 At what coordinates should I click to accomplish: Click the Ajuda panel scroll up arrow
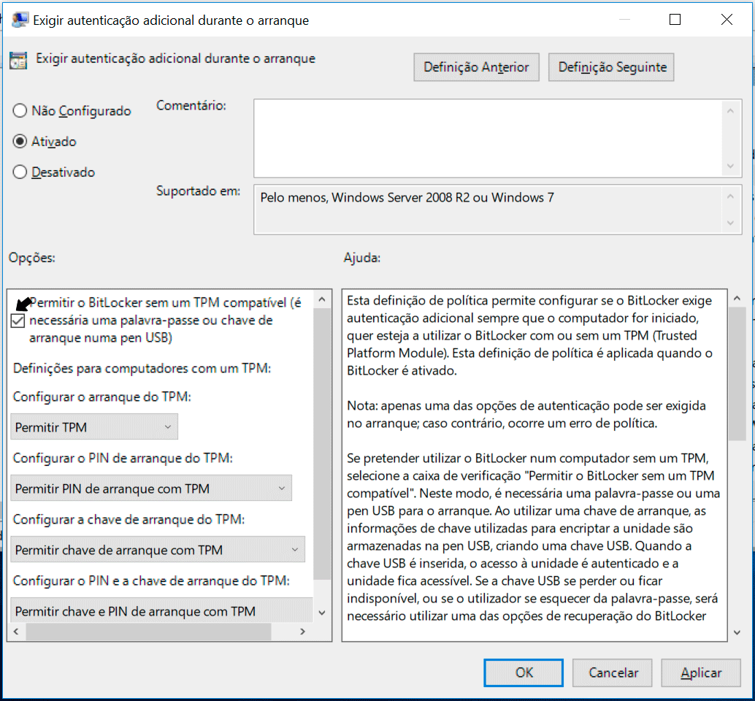pos(737,299)
